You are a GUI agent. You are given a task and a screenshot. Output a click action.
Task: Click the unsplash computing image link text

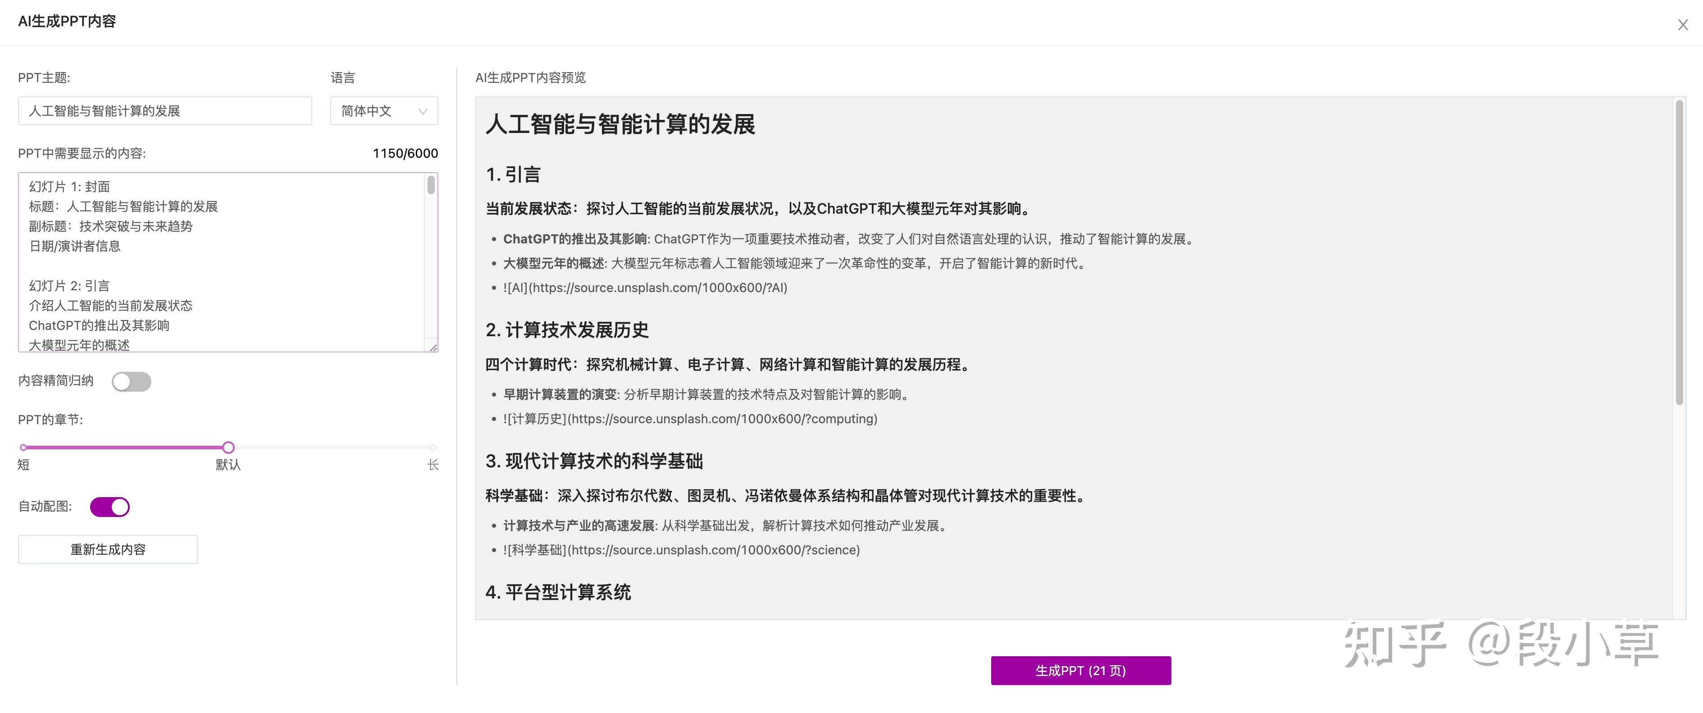click(x=689, y=419)
